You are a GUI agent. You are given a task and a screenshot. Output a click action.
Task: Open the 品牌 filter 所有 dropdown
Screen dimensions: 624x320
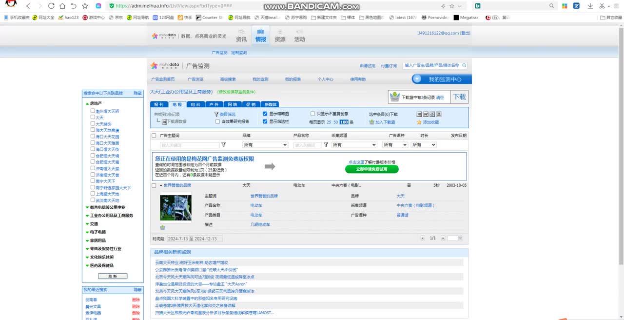(265, 145)
